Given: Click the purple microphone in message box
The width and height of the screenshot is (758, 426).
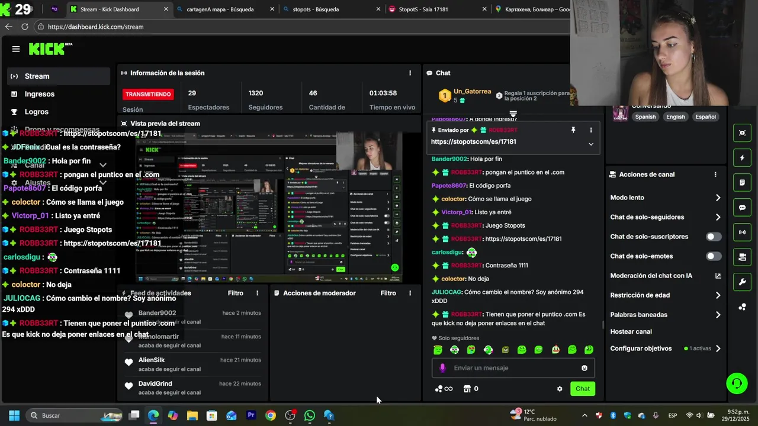Looking at the screenshot, I should click(x=442, y=368).
